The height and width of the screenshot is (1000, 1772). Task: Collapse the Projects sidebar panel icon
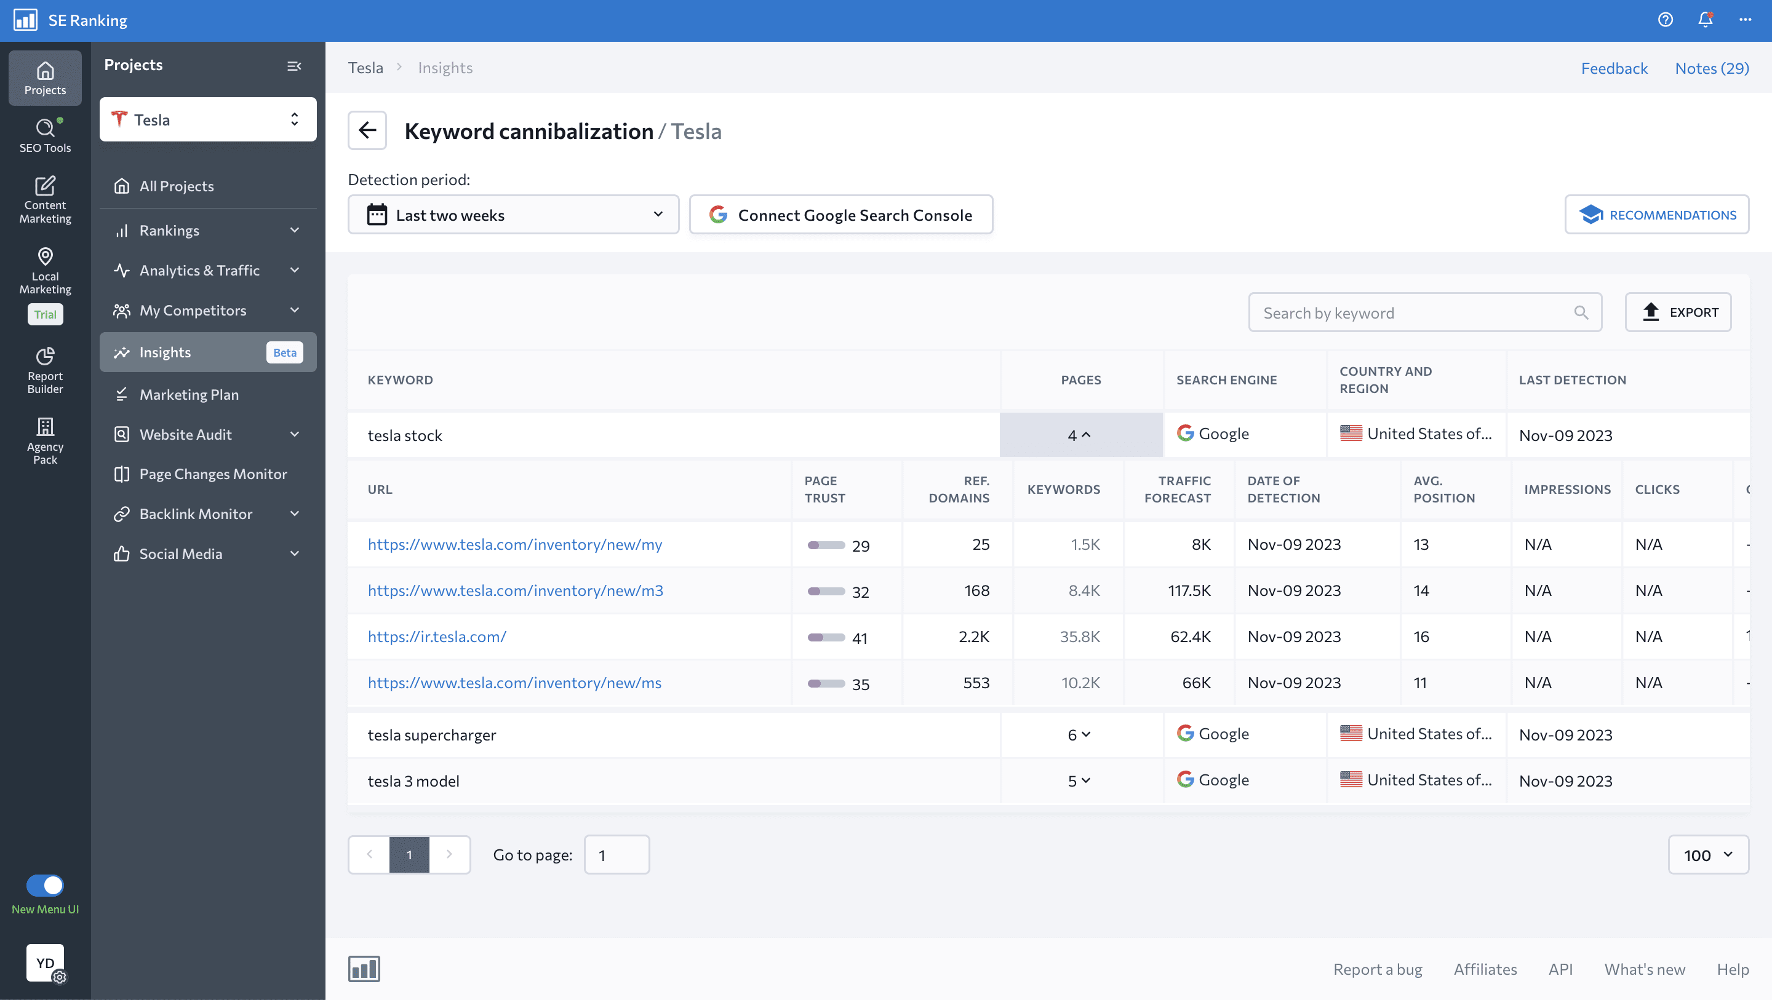293,66
